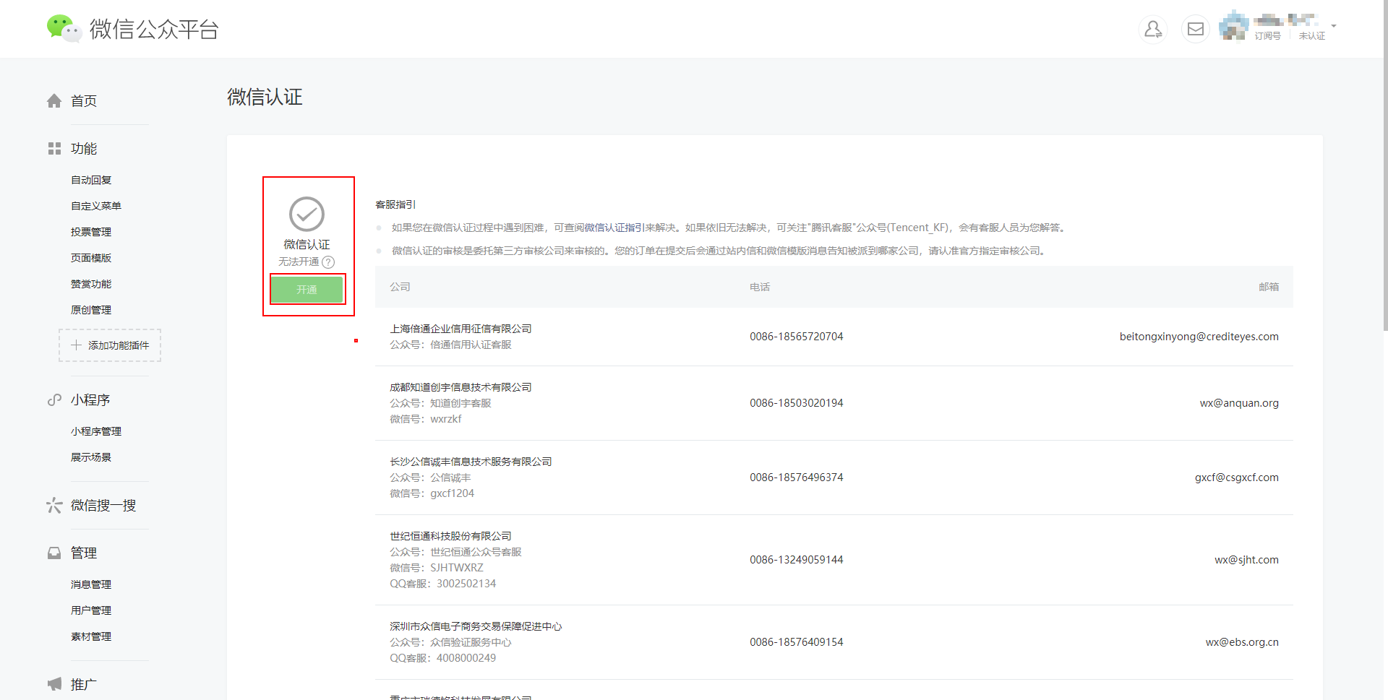Click the grid icon beside 功能
1388x700 pixels.
pos(54,149)
